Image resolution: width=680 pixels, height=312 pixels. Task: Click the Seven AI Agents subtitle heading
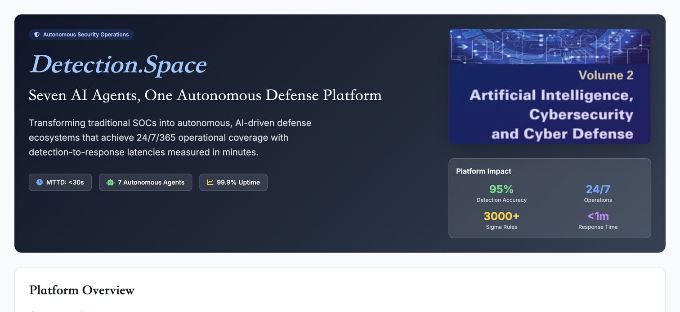205,95
